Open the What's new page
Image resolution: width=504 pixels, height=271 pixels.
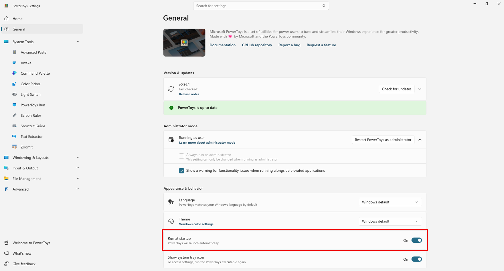click(22, 254)
